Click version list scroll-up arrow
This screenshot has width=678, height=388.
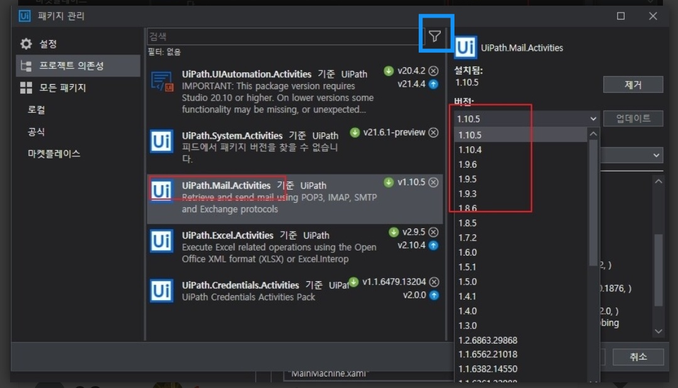(x=593, y=134)
